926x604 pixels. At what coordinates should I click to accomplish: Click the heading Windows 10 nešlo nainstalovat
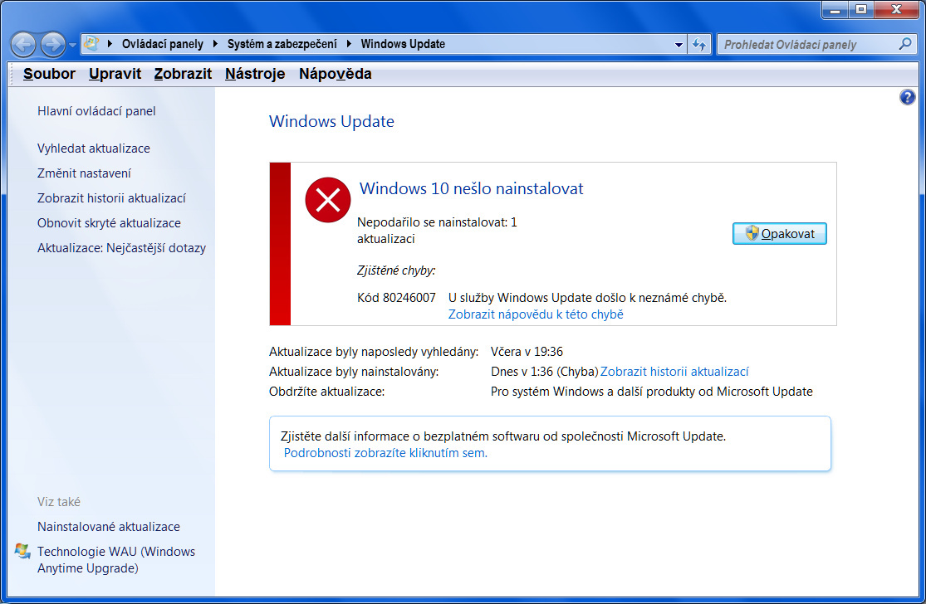coord(471,188)
